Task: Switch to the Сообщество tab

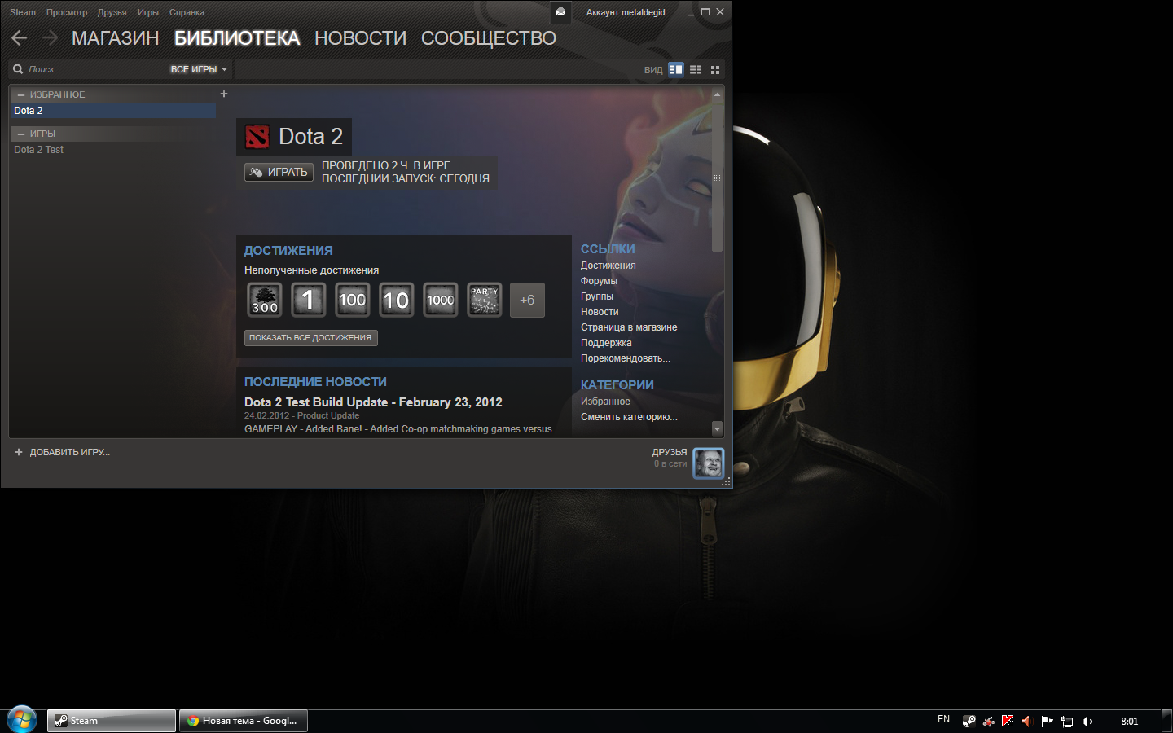Action: [x=489, y=38]
